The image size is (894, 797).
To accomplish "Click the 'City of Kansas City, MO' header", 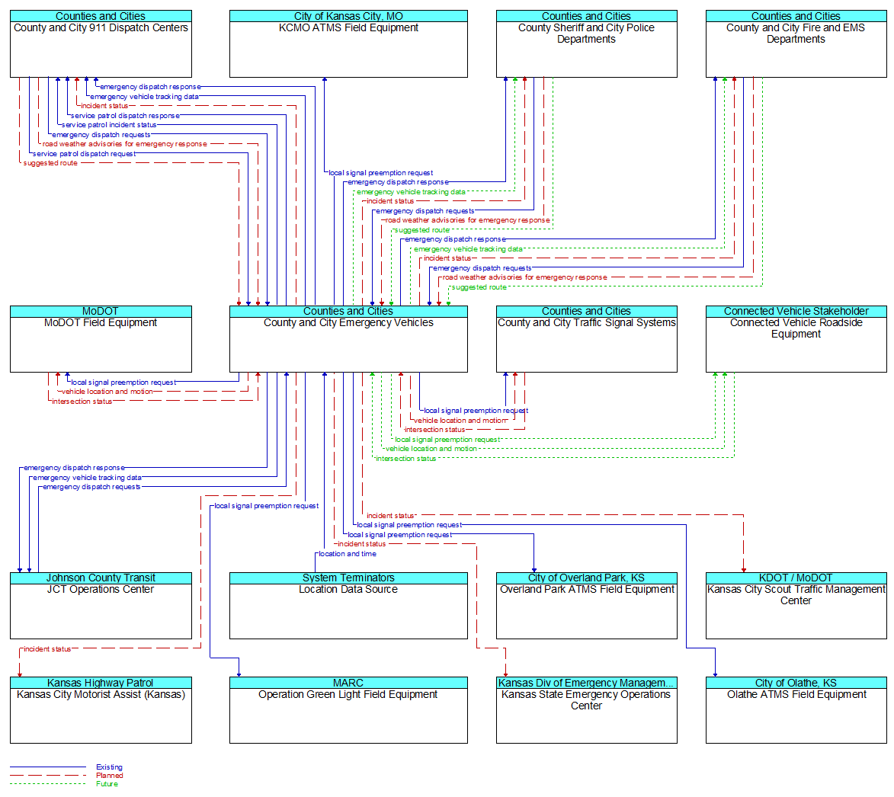I will point(348,16).
